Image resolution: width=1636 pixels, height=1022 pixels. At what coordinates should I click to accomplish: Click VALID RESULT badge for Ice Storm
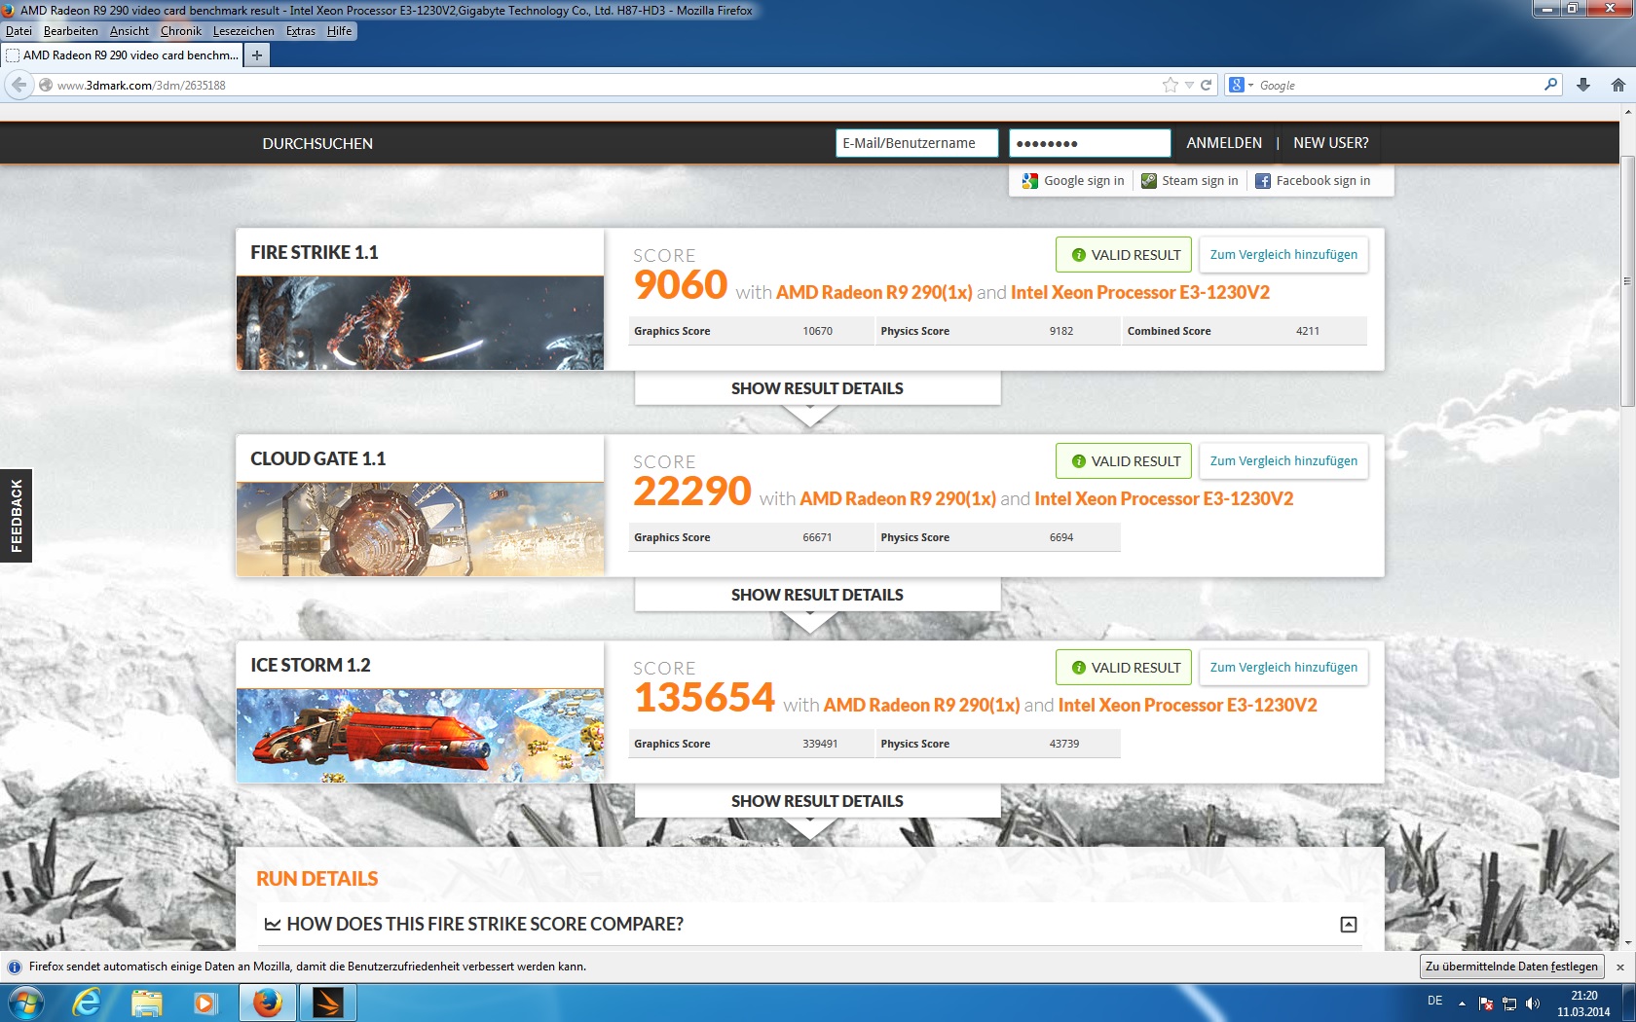click(x=1124, y=668)
